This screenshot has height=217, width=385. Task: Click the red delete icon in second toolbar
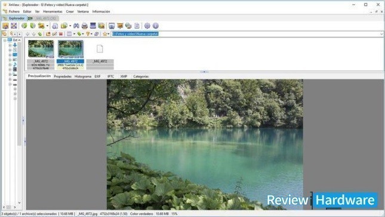pos(61,34)
